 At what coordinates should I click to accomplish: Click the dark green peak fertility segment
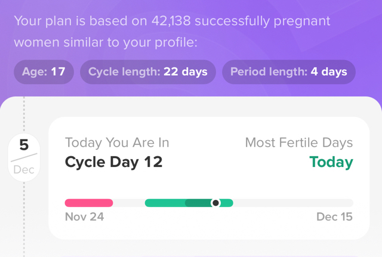(198, 203)
